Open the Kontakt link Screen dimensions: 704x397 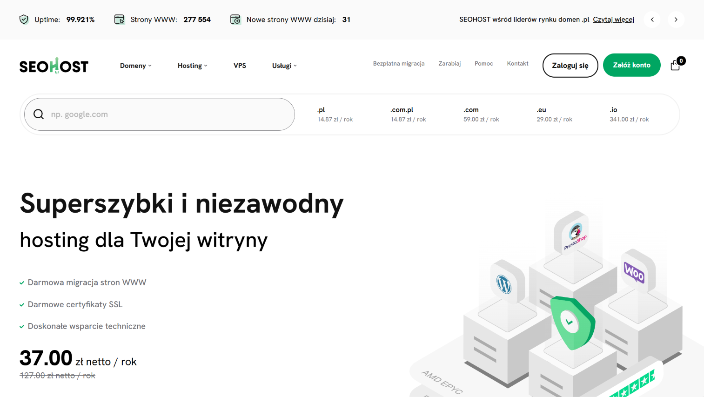click(517, 63)
